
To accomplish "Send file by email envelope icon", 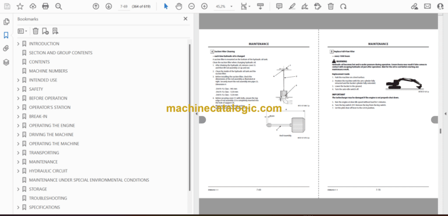I will 428,6.
